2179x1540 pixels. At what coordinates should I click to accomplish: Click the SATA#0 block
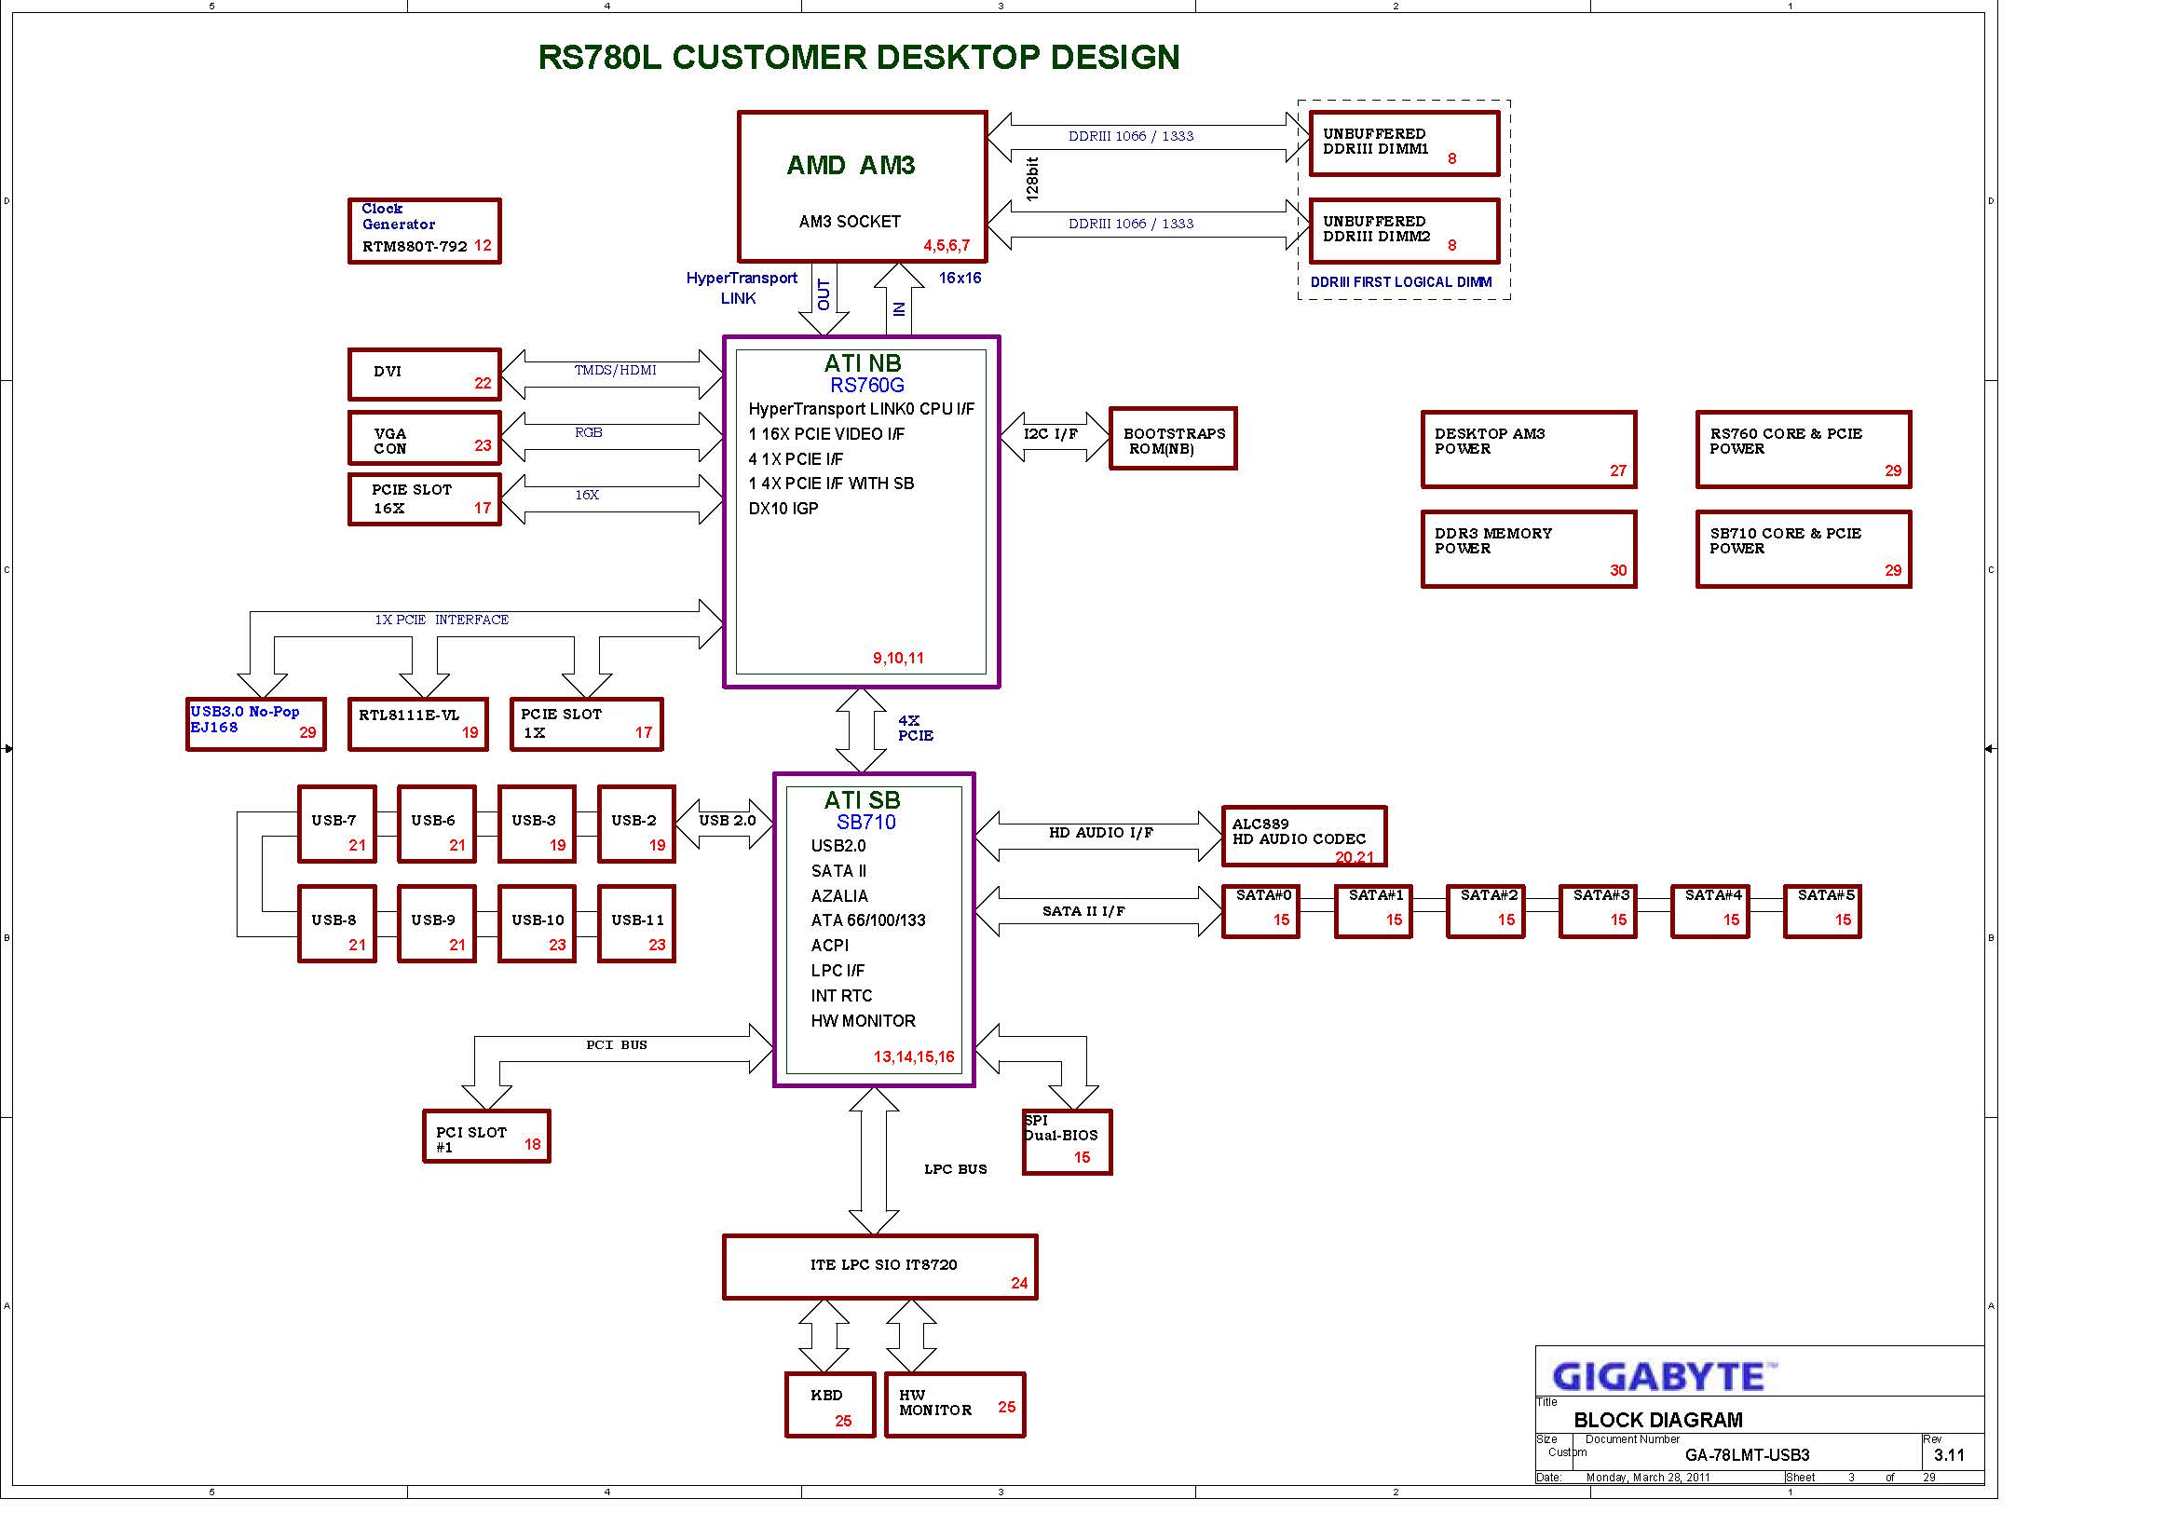(1261, 911)
